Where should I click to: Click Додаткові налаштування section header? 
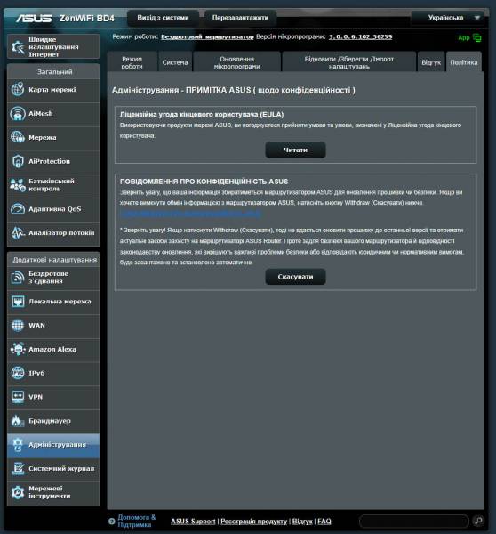(54, 260)
